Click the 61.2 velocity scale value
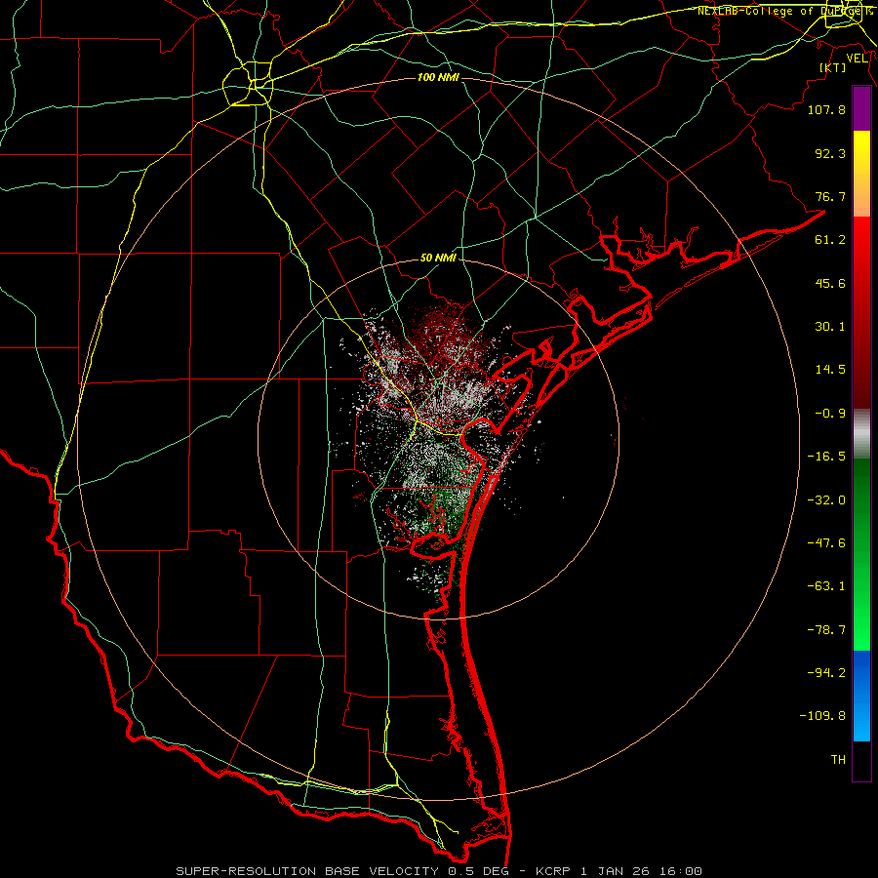This screenshot has width=878, height=878. click(x=830, y=240)
